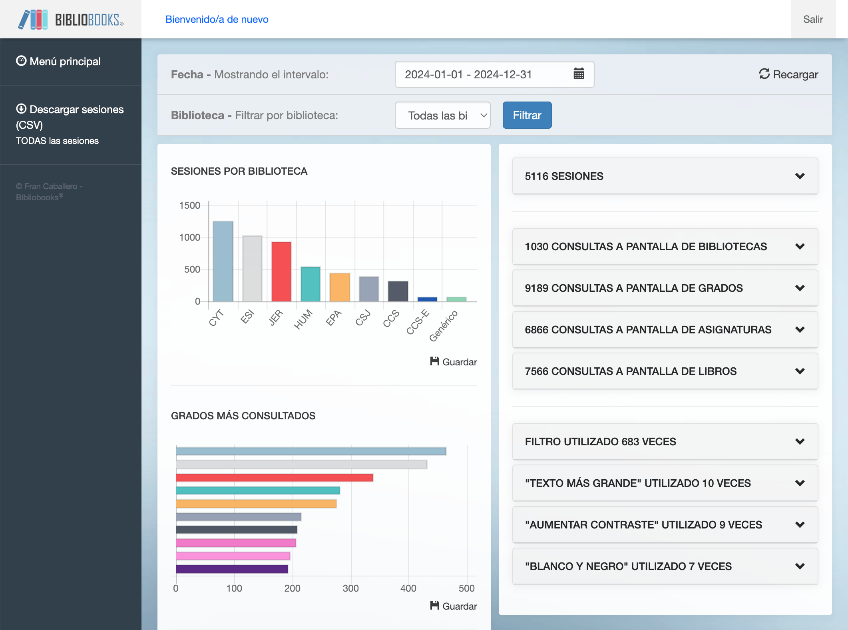Follow the Bienvenido/a de nuevo link
This screenshot has height=630, width=848.
point(217,19)
